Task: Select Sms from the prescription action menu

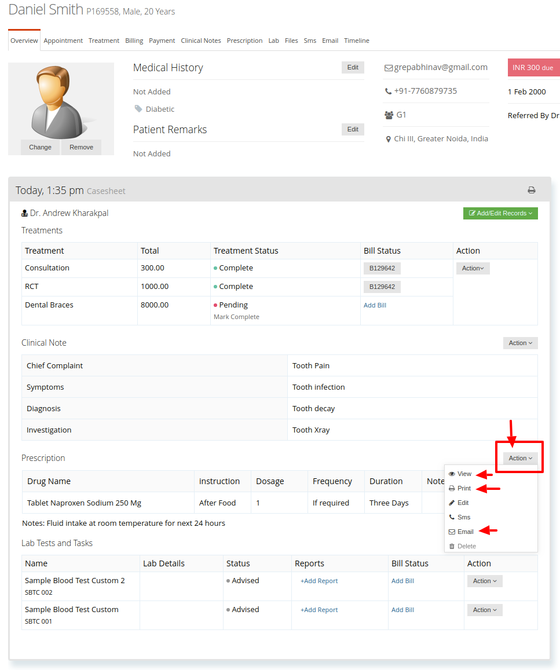Action: (x=460, y=518)
